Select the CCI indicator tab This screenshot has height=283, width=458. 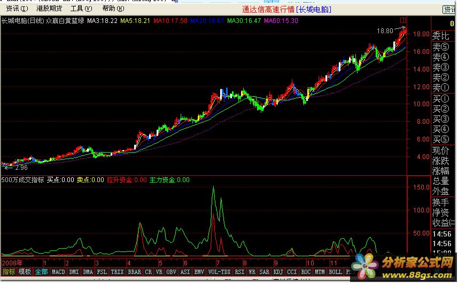pyautogui.click(x=292, y=272)
